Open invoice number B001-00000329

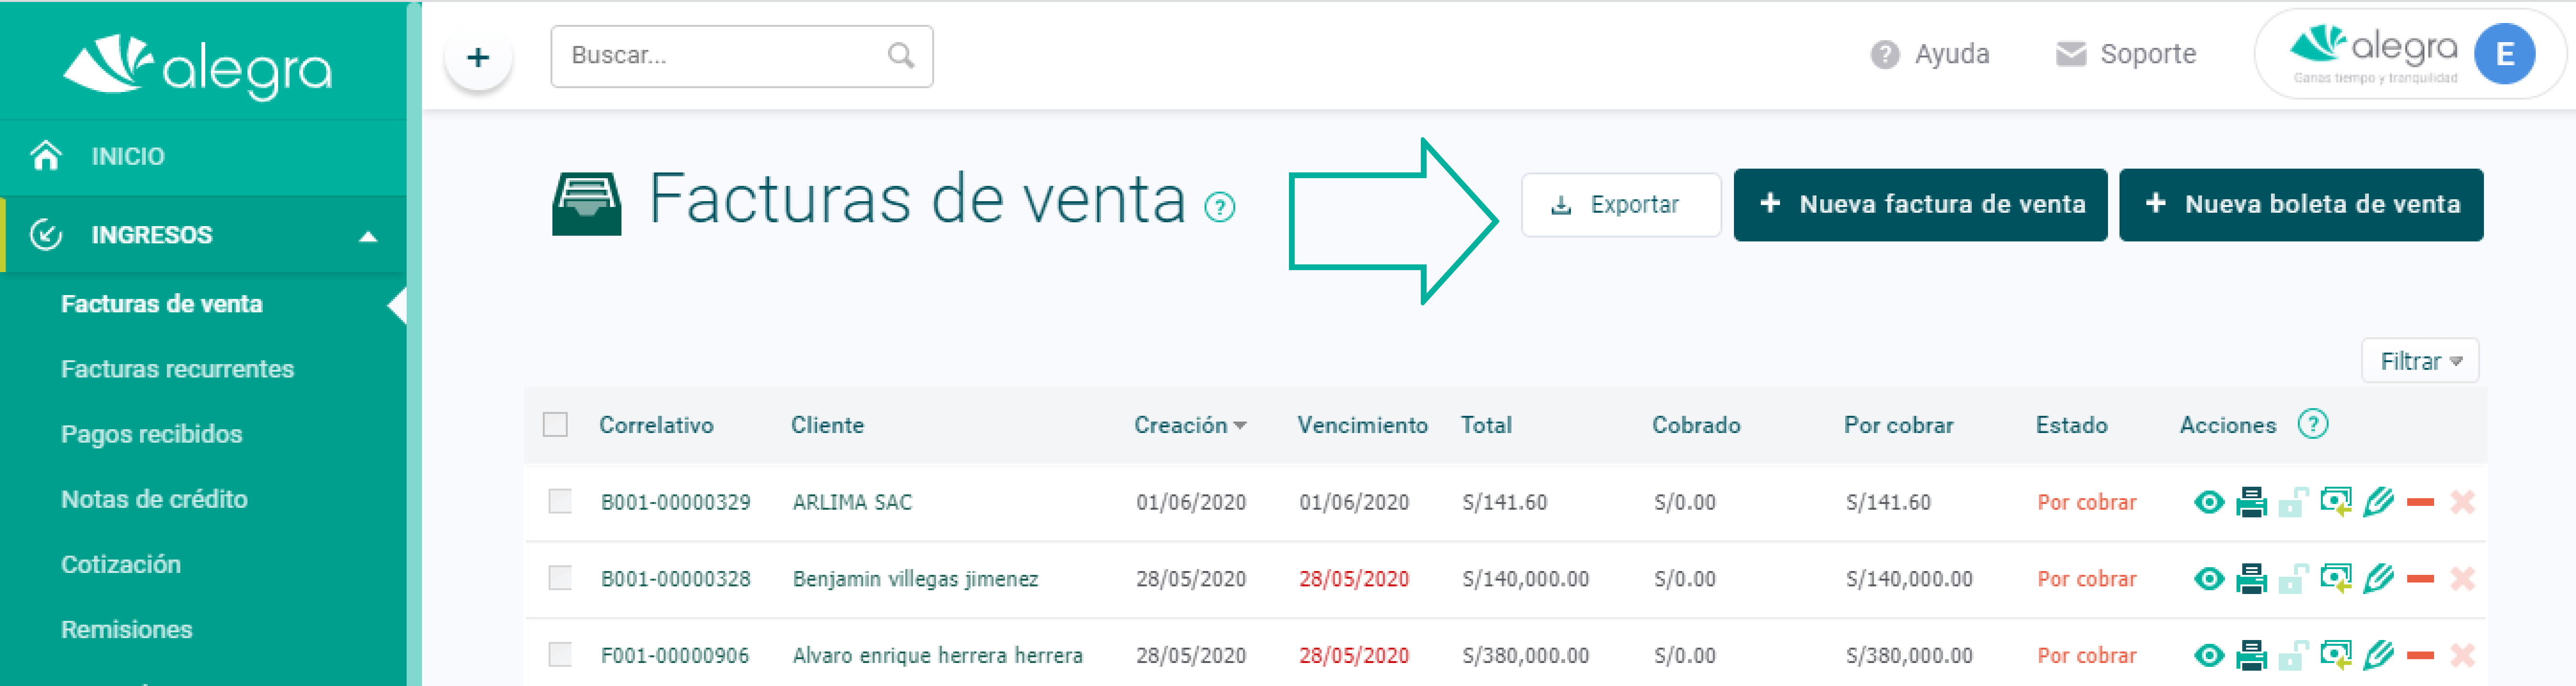[x=675, y=502]
